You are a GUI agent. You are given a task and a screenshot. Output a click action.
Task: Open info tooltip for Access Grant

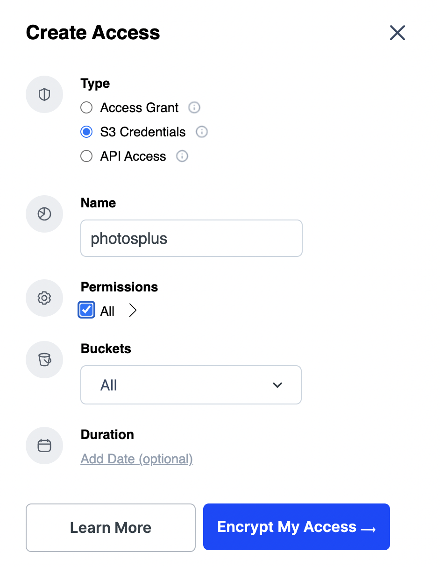point(194,108)
